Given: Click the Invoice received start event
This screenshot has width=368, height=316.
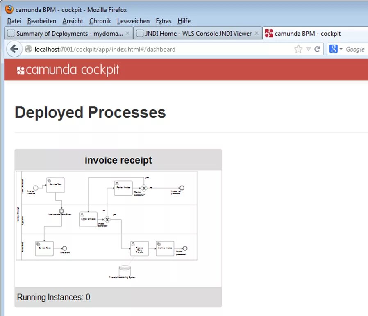Looking at the screenshot, I should pos(35,188).
